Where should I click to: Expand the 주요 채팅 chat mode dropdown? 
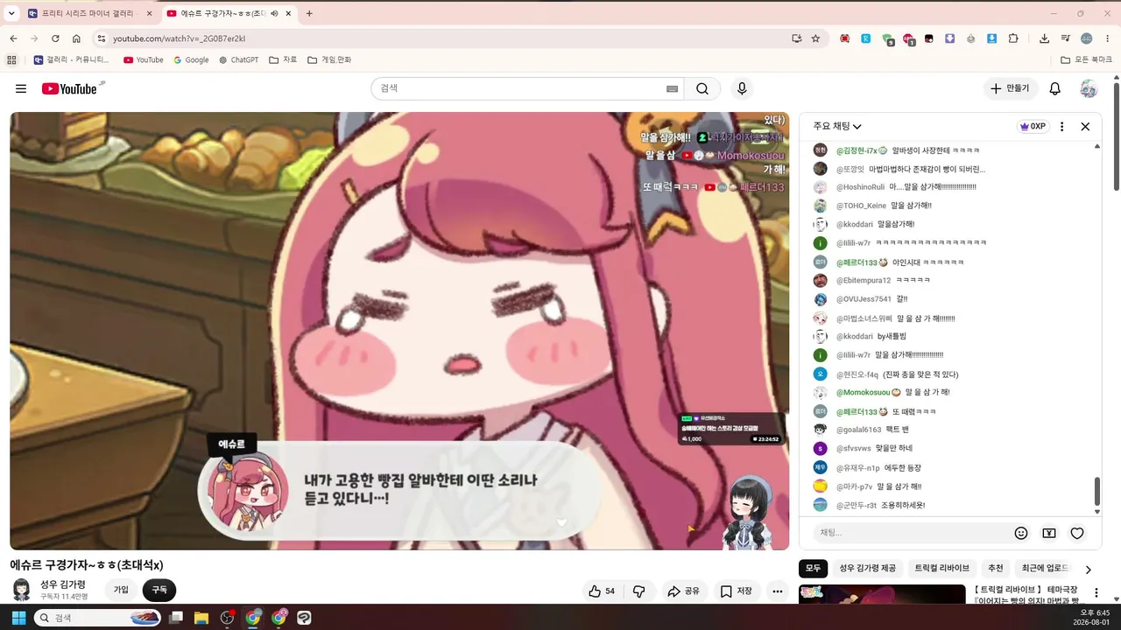click(x=837, y=126)
